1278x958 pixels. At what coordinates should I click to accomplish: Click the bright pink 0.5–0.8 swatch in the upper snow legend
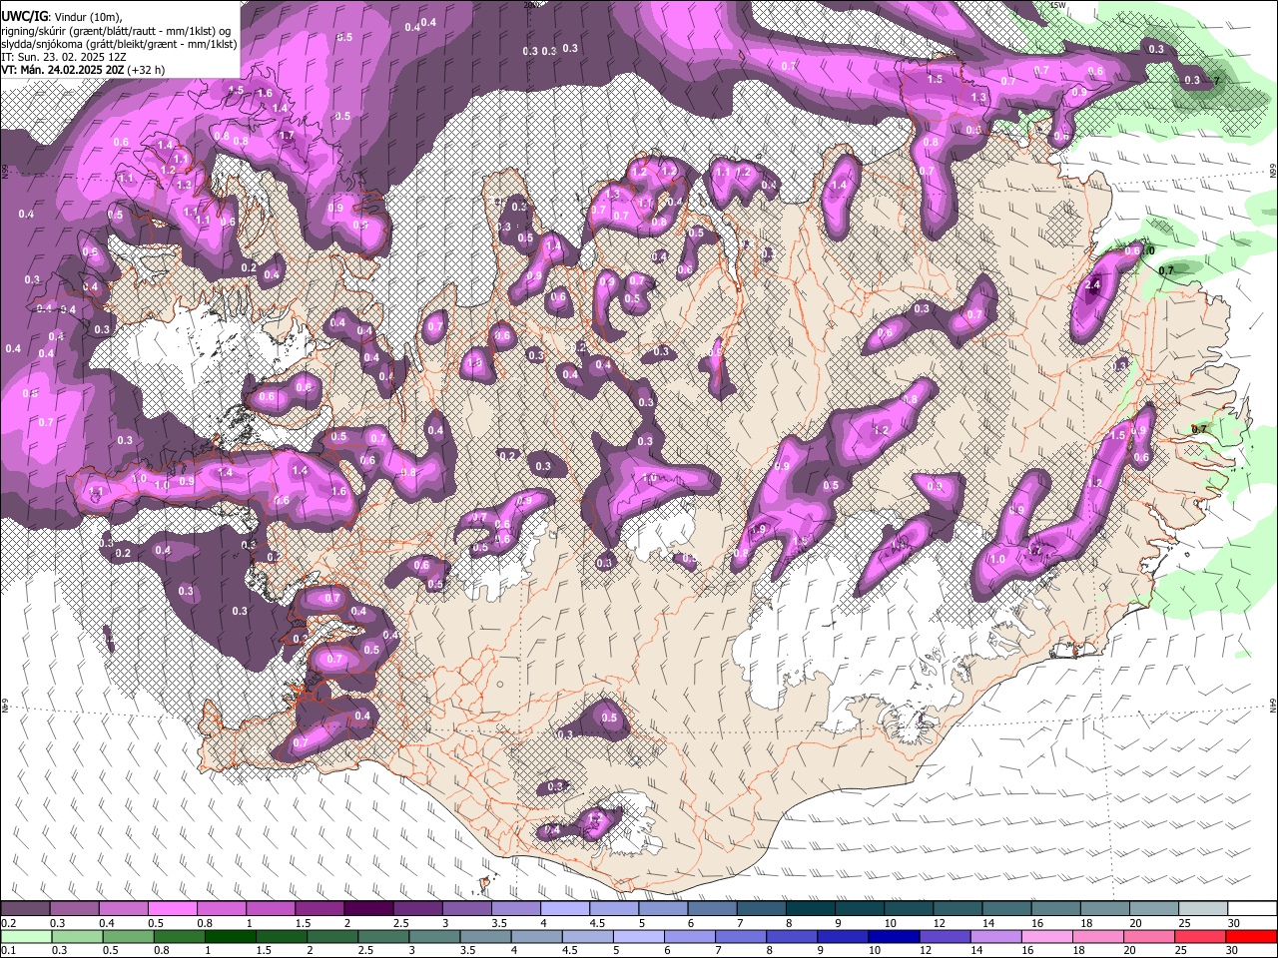172,909
